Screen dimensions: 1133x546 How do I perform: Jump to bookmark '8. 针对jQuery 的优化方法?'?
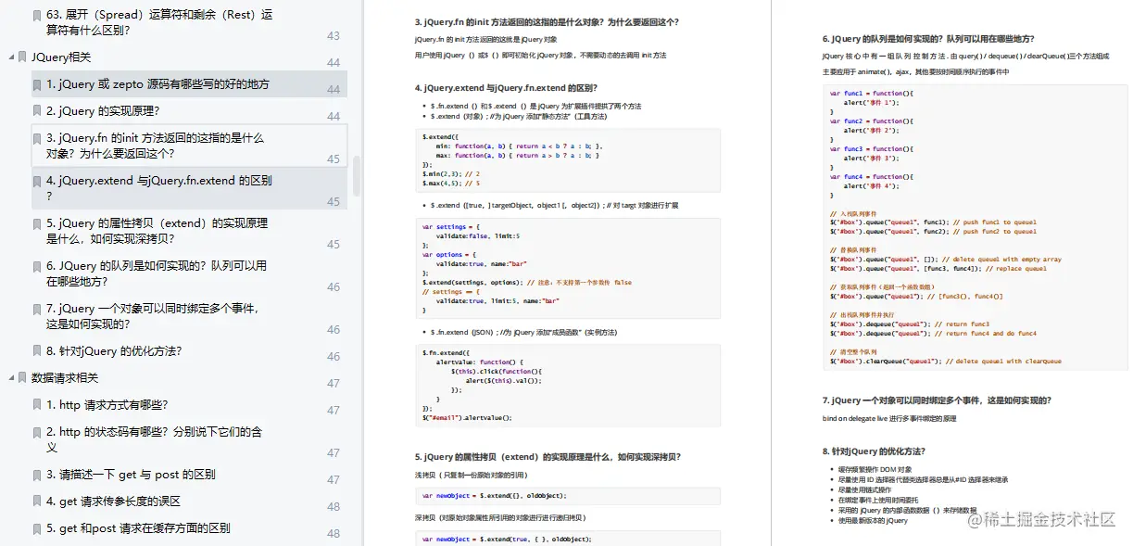113,351
